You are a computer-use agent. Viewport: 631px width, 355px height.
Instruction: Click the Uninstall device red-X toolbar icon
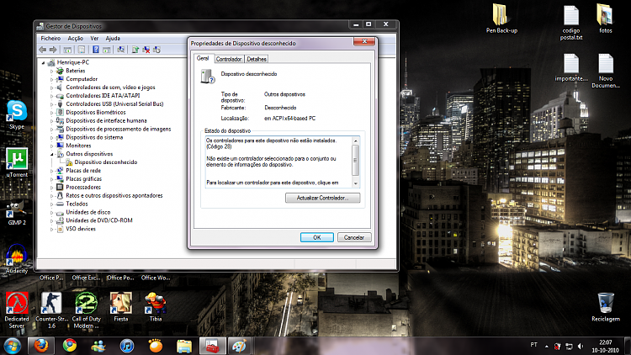click(x=146, y=50)
